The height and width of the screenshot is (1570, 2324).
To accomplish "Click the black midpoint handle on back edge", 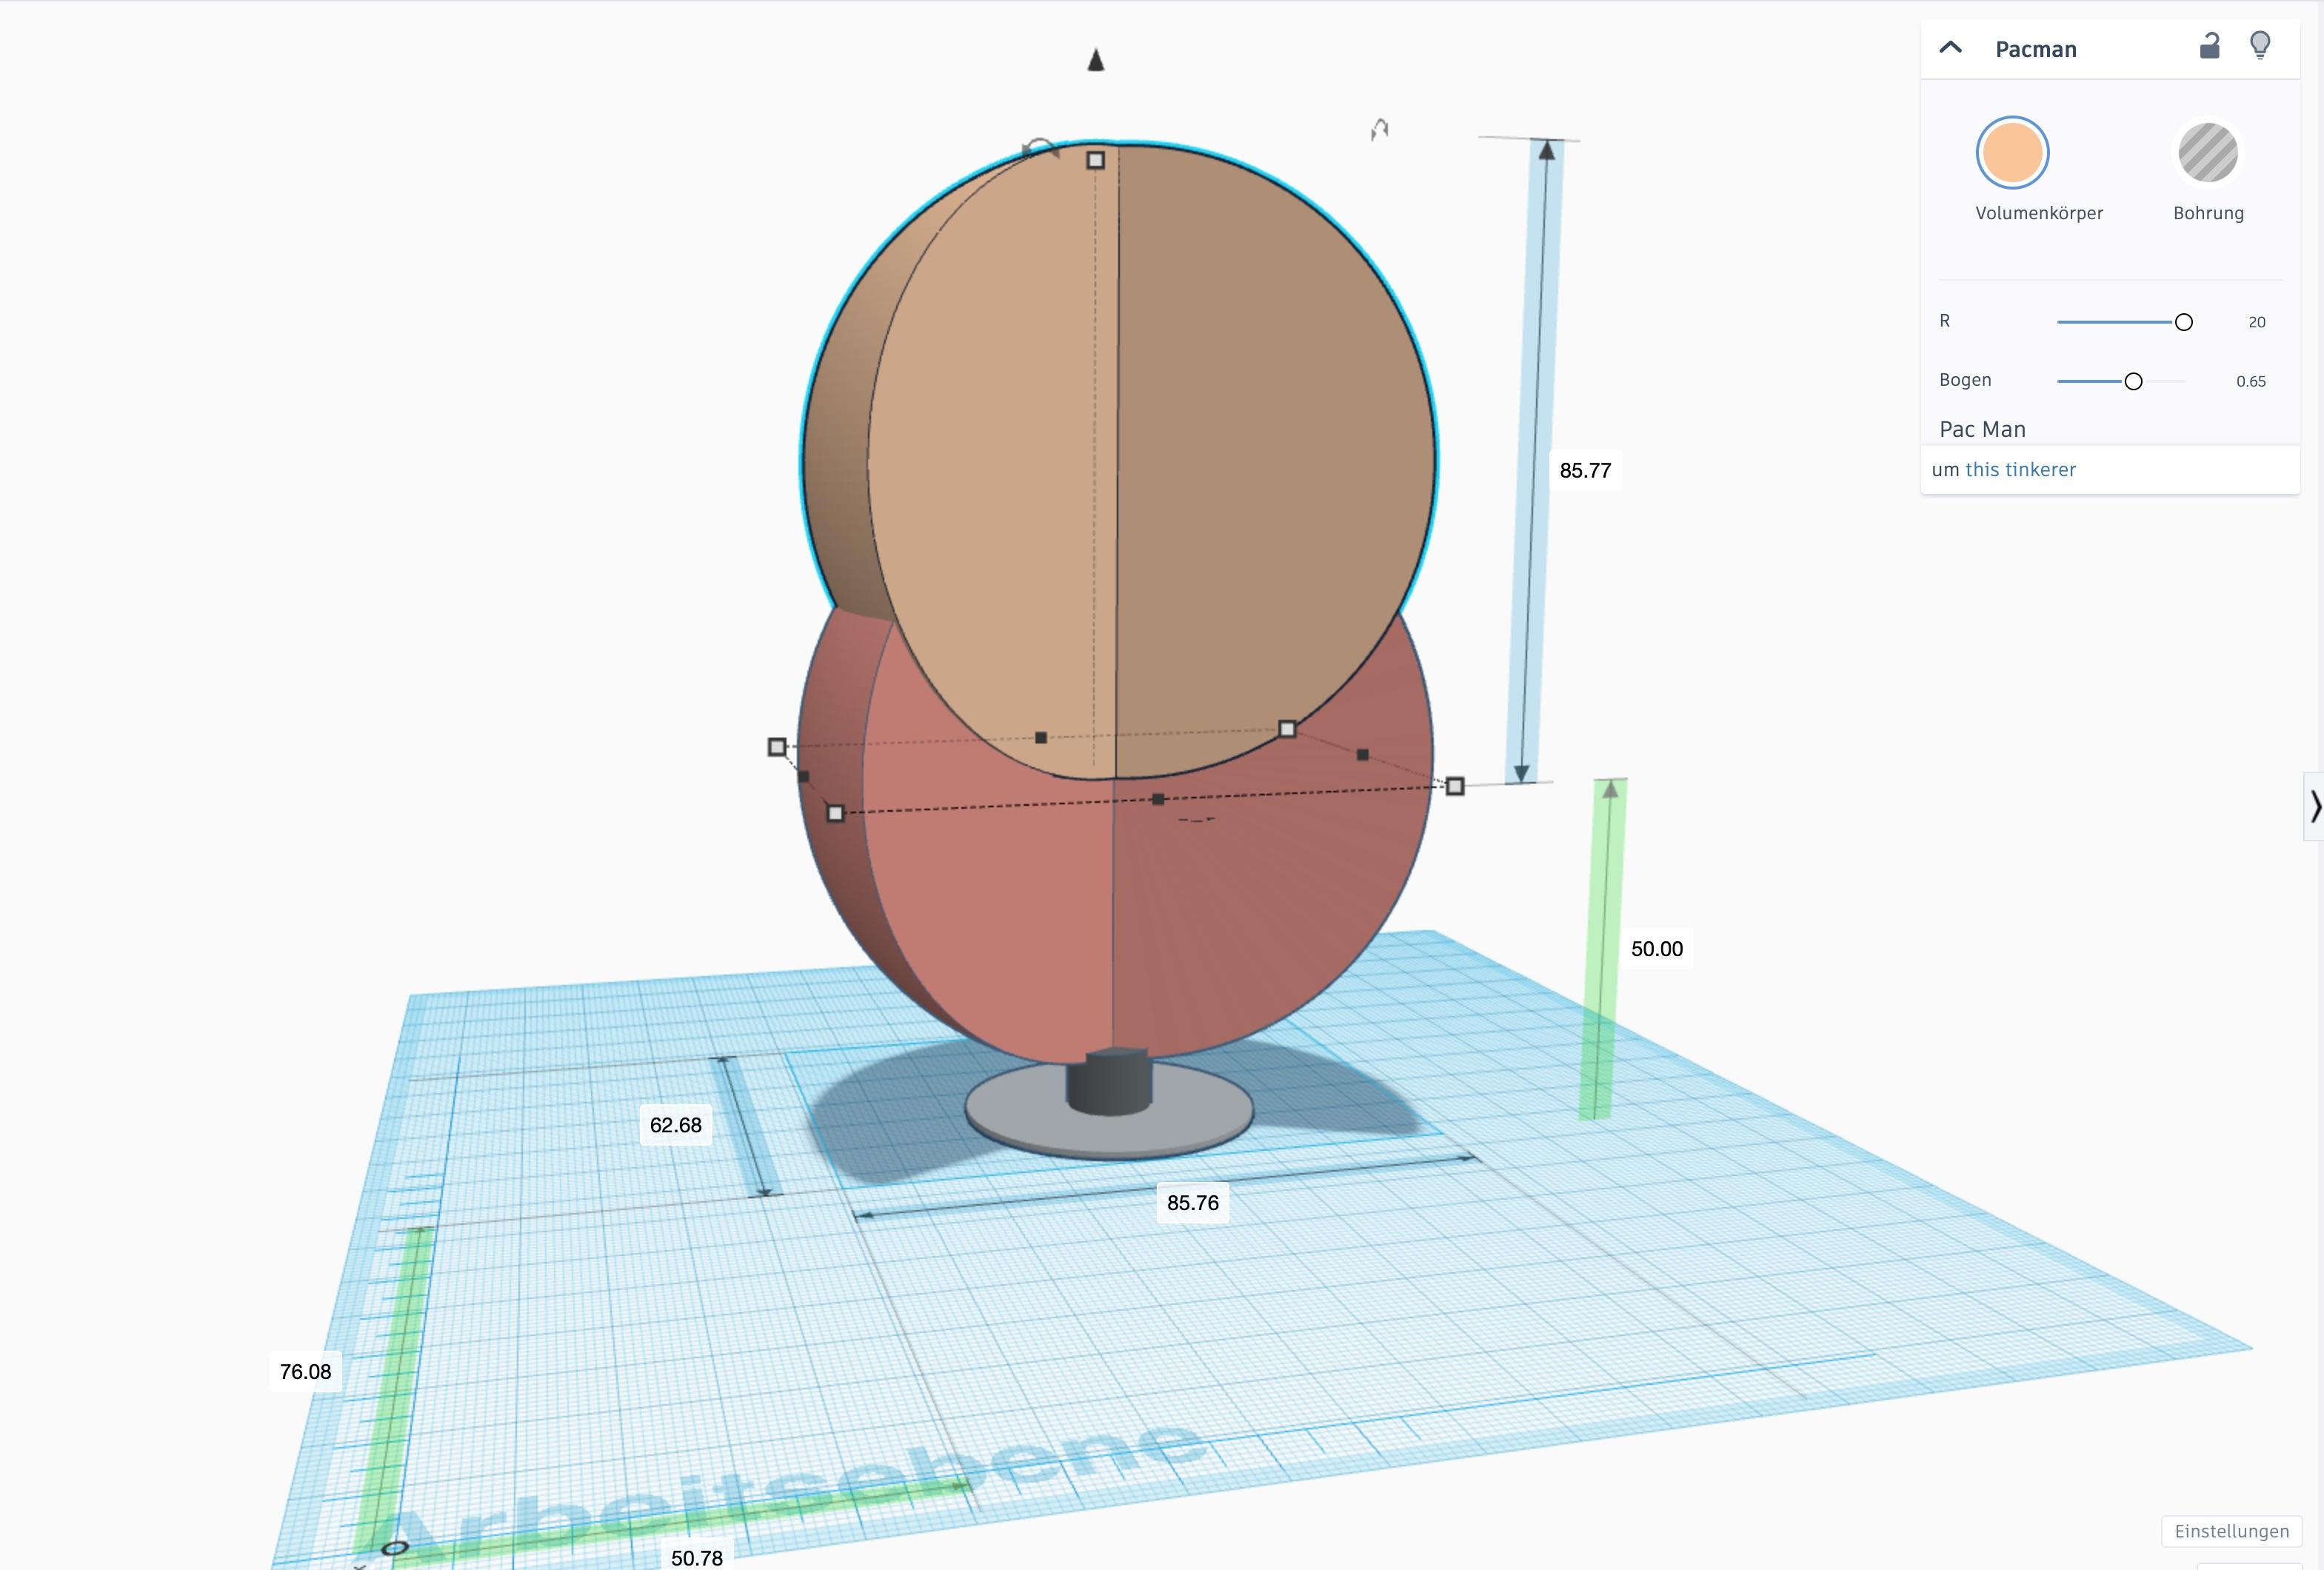I will 1041,738.
